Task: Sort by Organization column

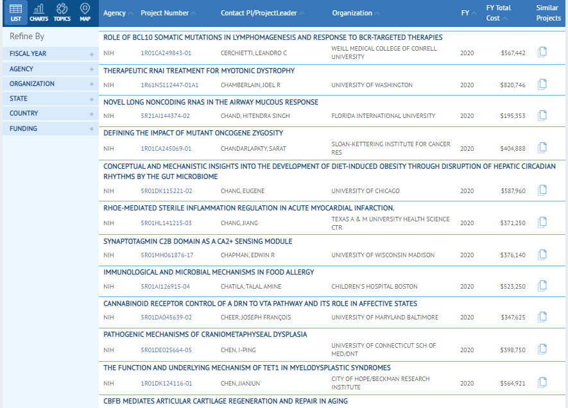Action: tap(356, 13)
